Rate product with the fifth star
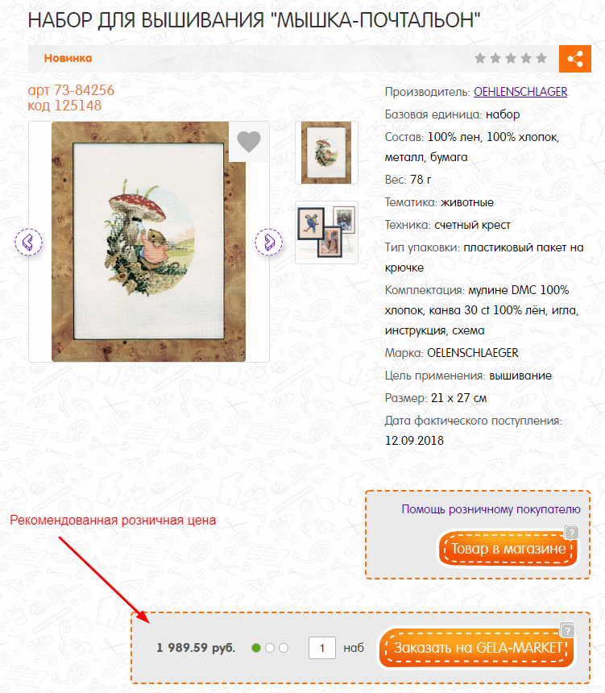Viewport: 605px width, 693px height. pyautogui.click(x=541, y=58)
